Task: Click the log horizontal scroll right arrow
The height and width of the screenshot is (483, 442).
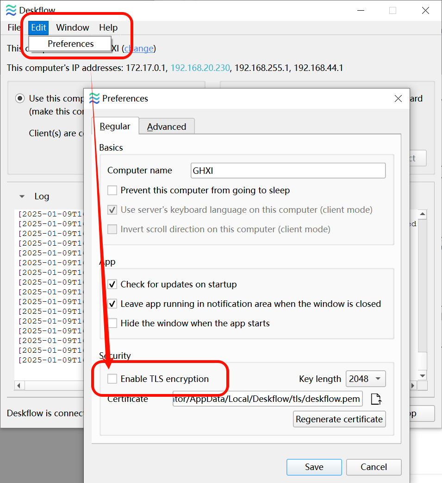Action: coord(413,385)
